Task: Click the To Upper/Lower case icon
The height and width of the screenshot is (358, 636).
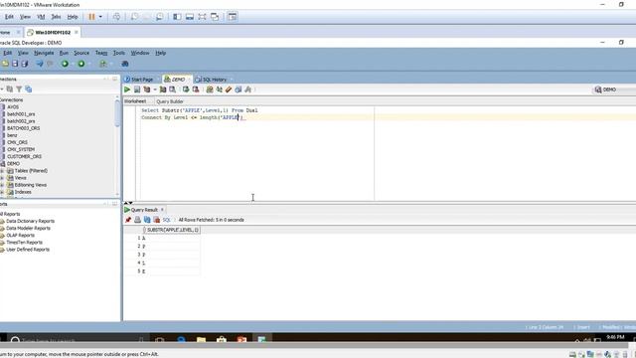Action: 219,89
